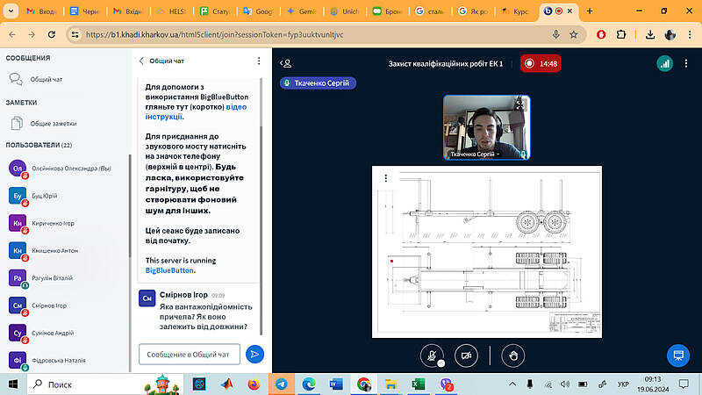
Task: Go back in browser history
Action: (12, 34)
